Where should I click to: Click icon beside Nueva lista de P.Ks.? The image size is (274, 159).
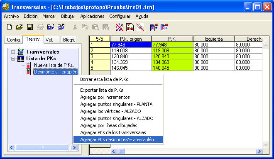click(x=29, y=65)
